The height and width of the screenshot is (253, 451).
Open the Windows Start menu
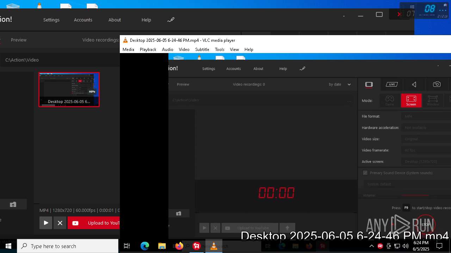[x=8, y=246]
